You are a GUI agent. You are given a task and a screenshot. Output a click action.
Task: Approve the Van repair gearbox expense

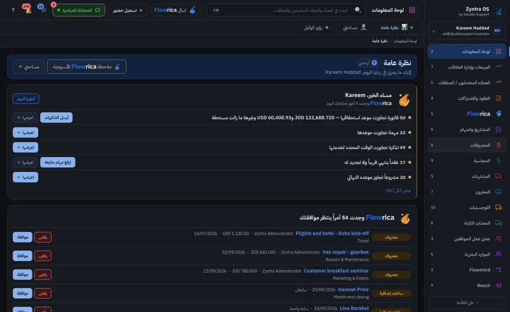22,256
